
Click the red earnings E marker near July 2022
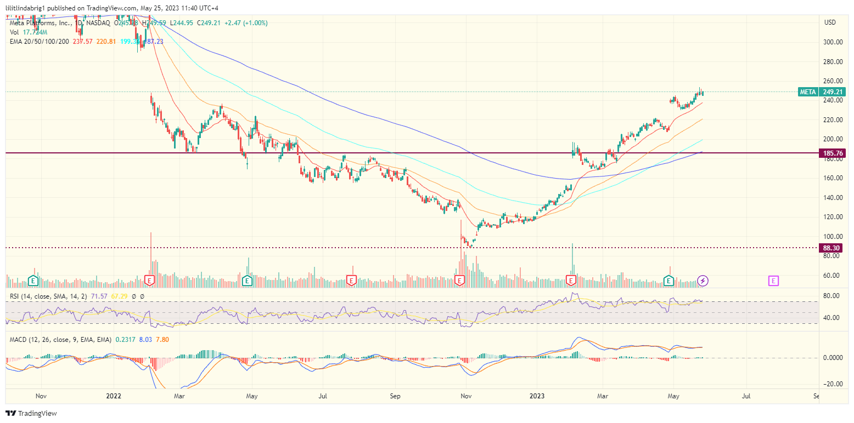click(x=350, y=280)
